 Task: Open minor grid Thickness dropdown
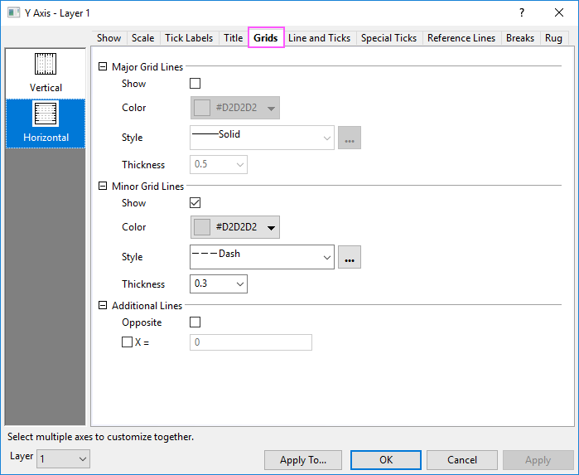tap(219, 284)
